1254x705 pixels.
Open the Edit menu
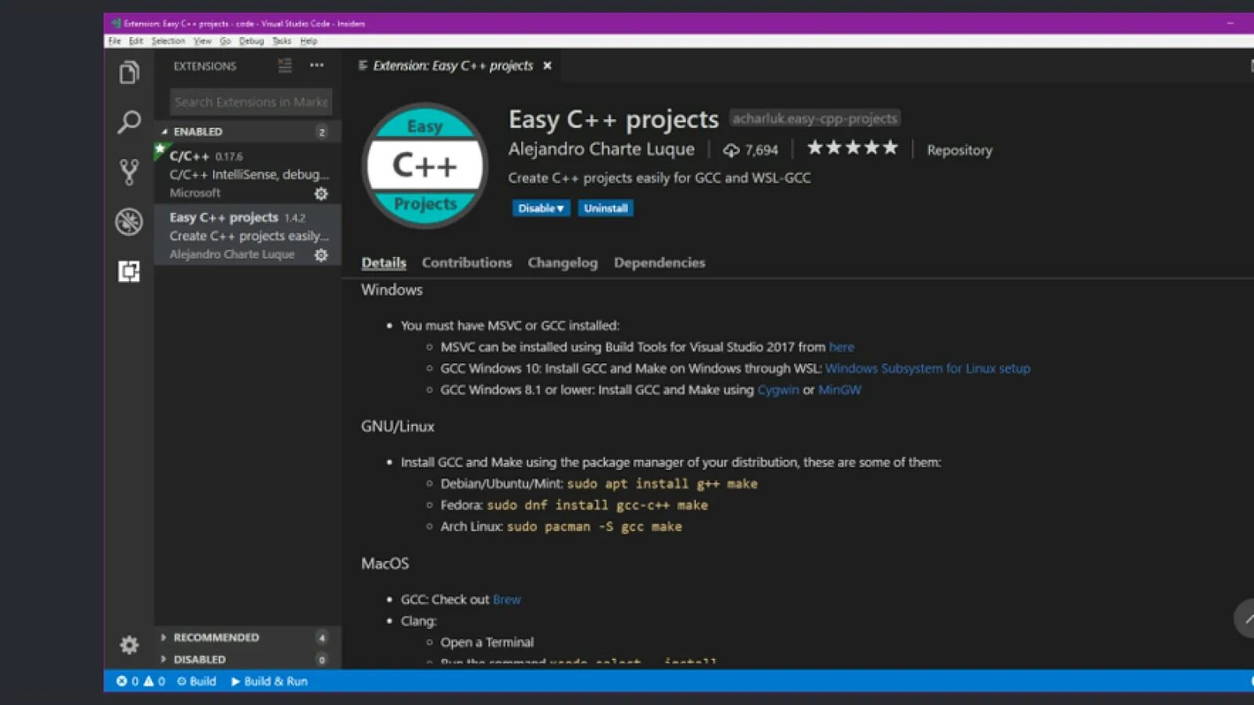click(x=136, y=41)
